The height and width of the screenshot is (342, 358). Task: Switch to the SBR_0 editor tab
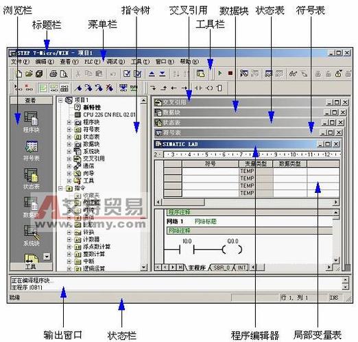[222, 267]
